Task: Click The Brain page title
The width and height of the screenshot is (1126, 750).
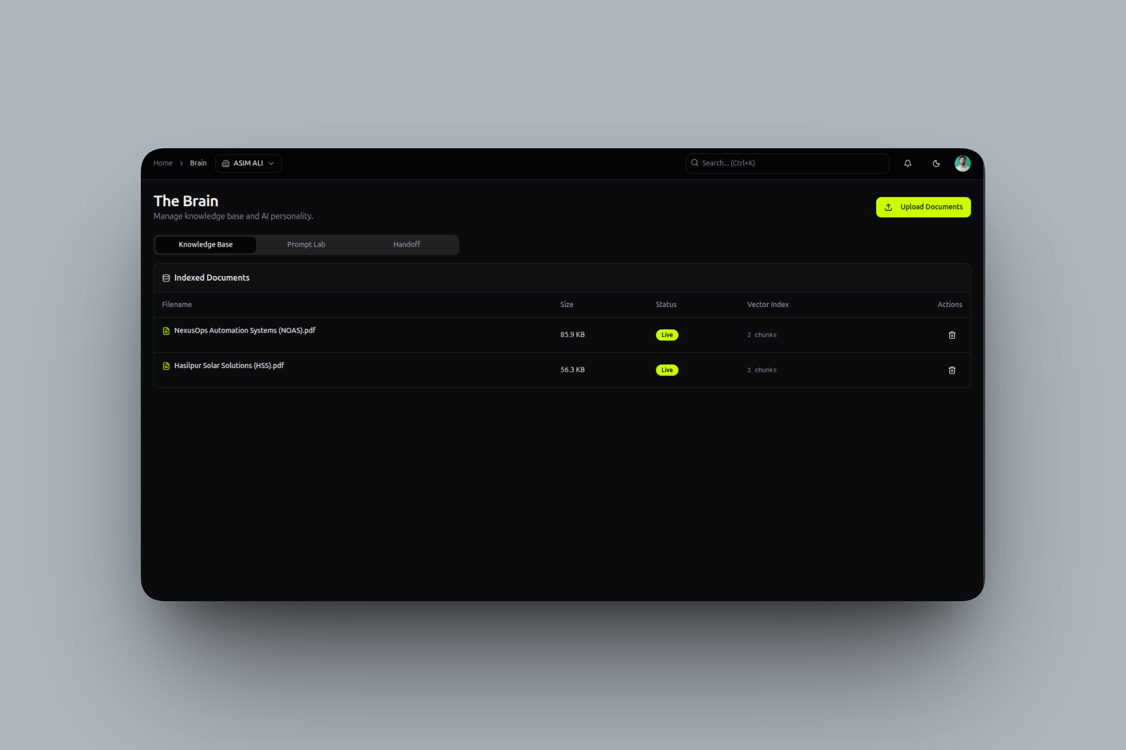Action: click(186, 201)
